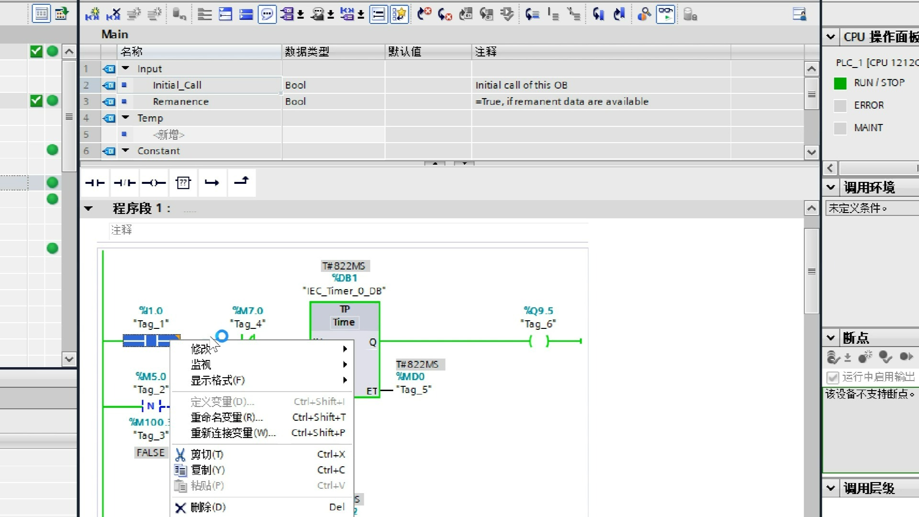Viewport: 919px width, 517px height.
Task: Toggle the monitoring glasses icon
Action: point(666,14)
